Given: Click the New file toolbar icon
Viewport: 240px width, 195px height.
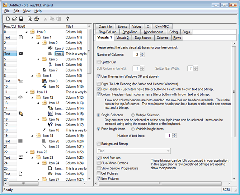Looking at the screenshot, I should click(x=8, y=19).
